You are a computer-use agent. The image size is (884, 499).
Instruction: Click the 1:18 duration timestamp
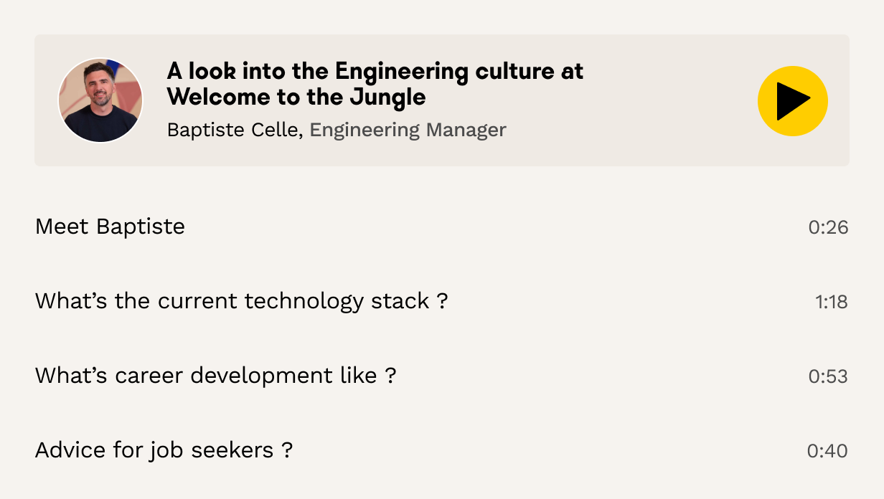(x=831, y=303)
